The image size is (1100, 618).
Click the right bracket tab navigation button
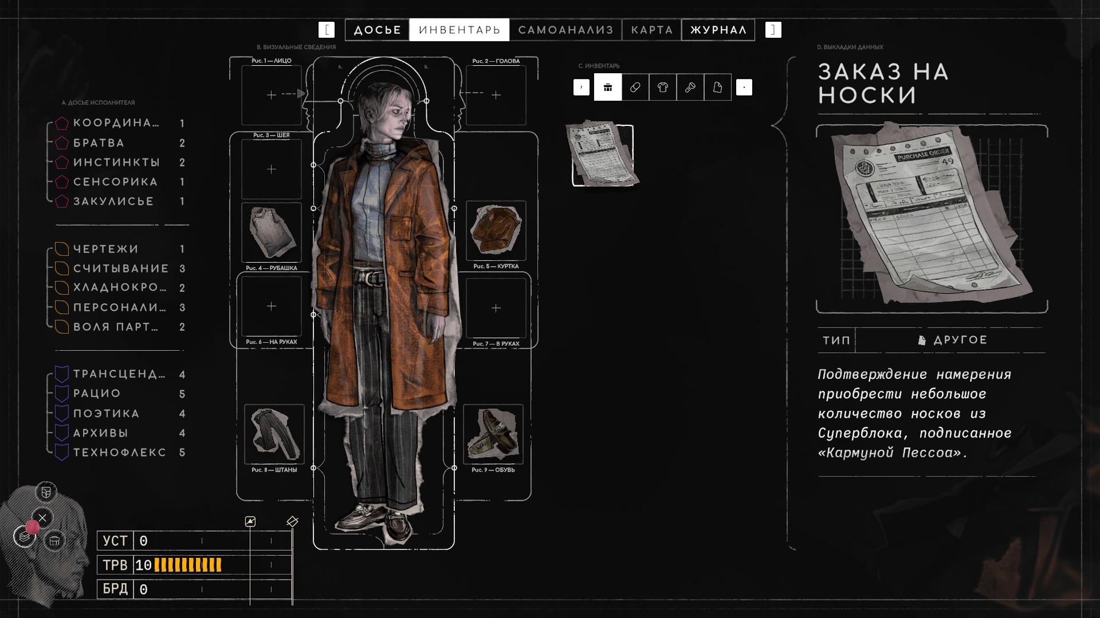pos(773,30)
